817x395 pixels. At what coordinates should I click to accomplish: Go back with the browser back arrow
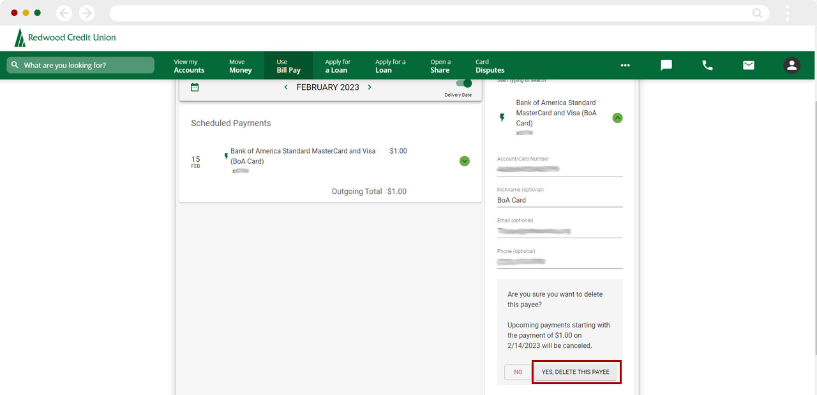pyautogui.click(x=64, y=13)
